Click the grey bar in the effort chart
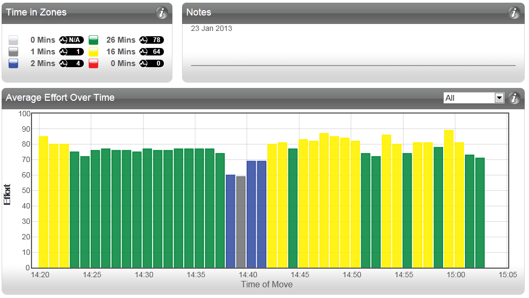 (x=241, y=221)
